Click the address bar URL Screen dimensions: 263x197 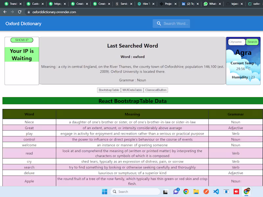click(54, 12)
